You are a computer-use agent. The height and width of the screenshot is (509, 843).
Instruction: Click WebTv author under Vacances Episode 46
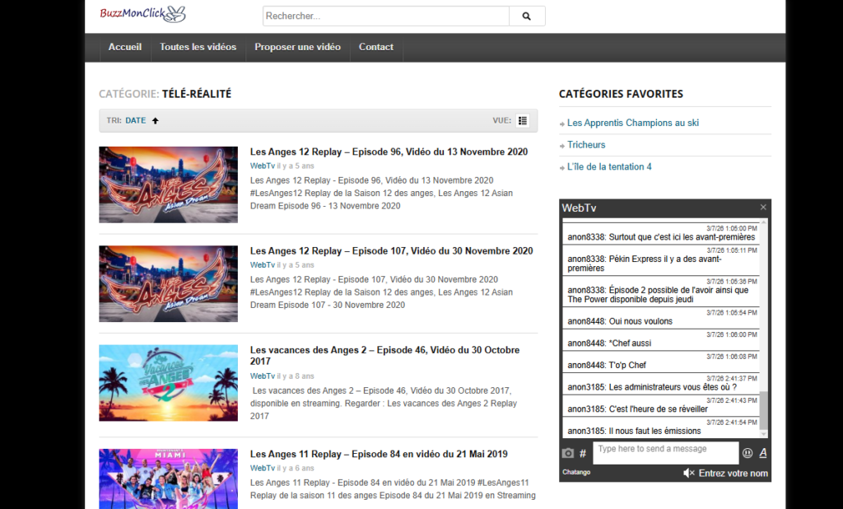point(263,376)
